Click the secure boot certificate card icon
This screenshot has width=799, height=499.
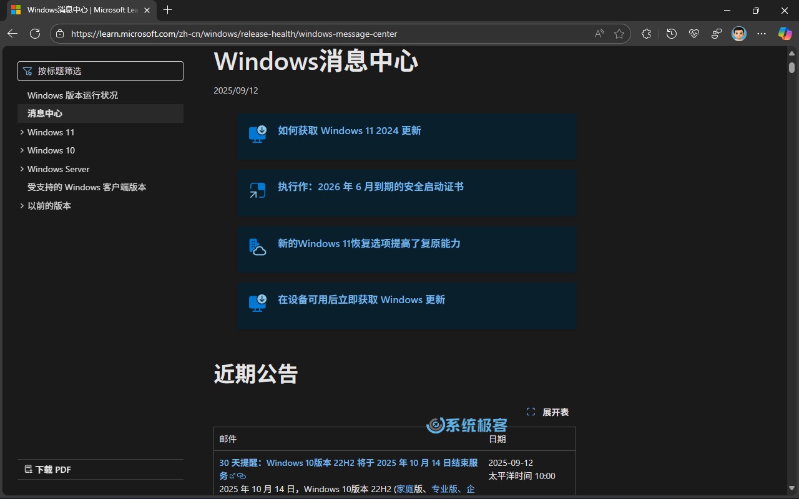click(x=258, y=190)
